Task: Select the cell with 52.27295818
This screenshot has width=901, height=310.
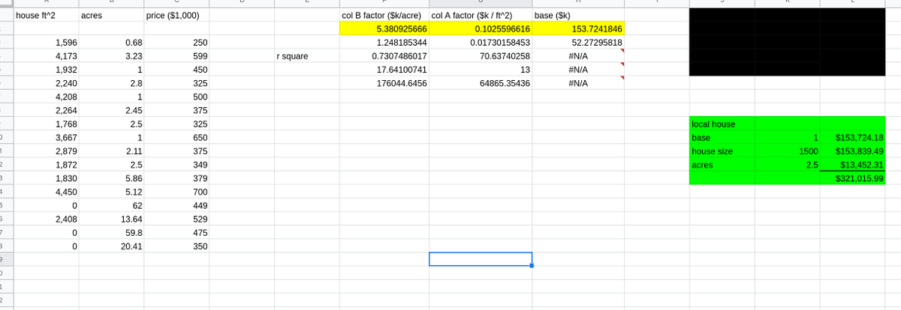Action: pyautogui.click(x=578, y=43)
